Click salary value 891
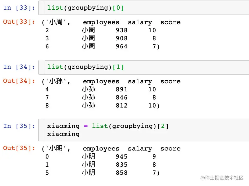The width and height of the screenshot is (249, 186). click(x=122, y=90)
